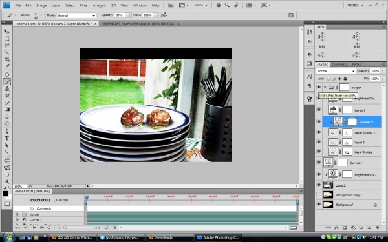
Task: Open the brush Mode dropdown
Action: (76, 15)
